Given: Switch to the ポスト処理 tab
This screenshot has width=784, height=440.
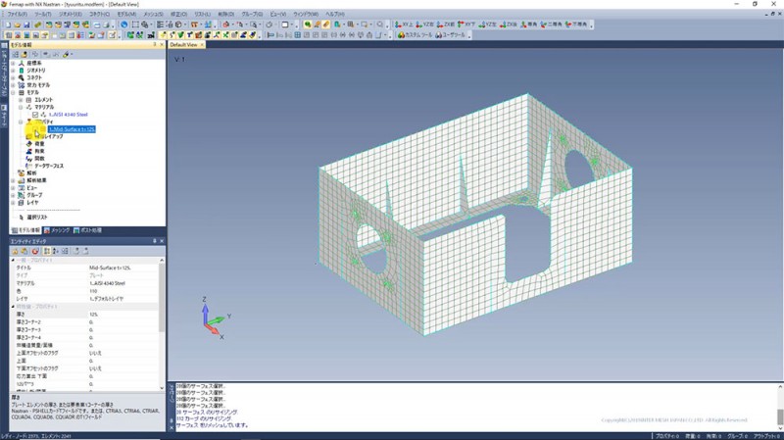Looking at the screenshot, I should 87,230.
